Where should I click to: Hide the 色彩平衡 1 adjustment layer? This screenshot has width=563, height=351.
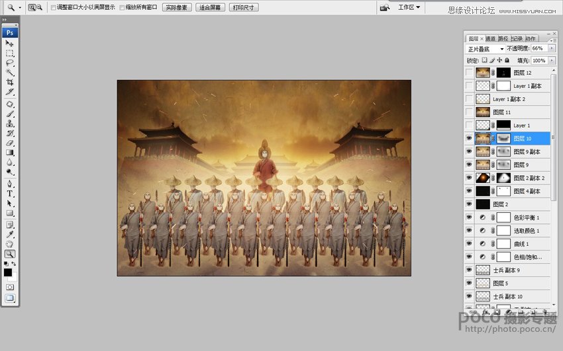click(x=469, y=217)
